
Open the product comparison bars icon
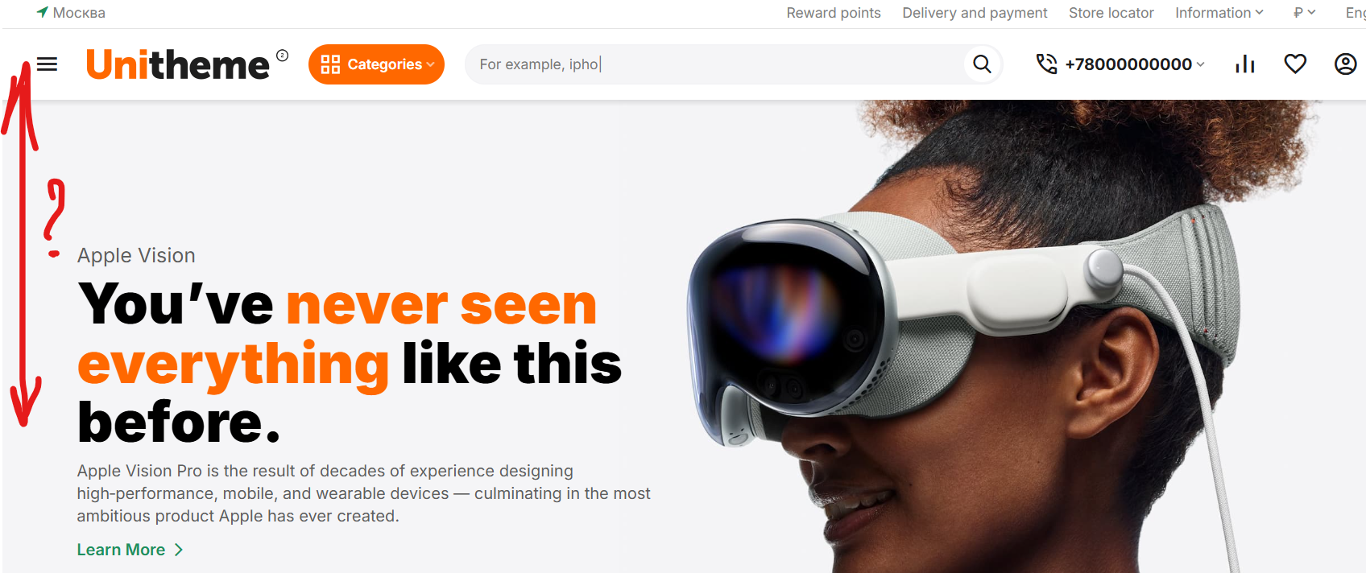tap(1245, 64)
